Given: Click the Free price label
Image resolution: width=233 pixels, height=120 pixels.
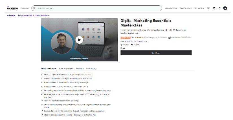Looking at the screenshot, I should pos(123,48).
